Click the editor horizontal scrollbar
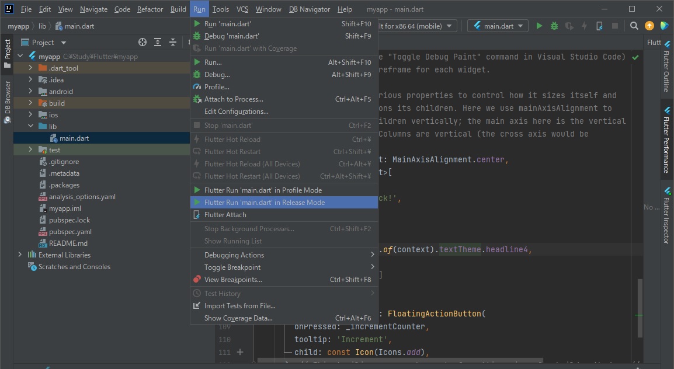 coord(399,360)
